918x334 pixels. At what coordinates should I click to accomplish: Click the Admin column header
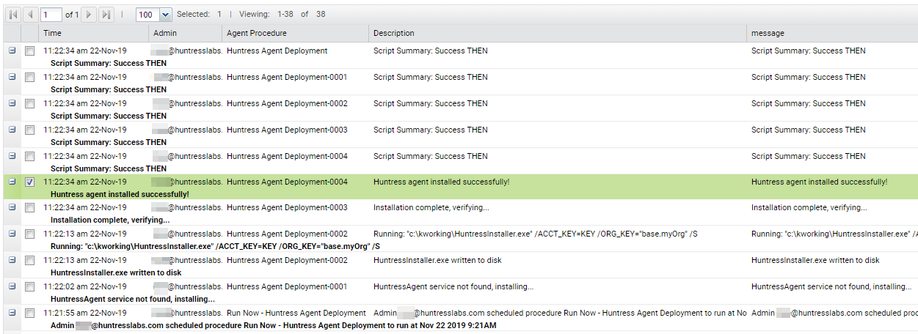pyautogui.click(x=186, y=33)
